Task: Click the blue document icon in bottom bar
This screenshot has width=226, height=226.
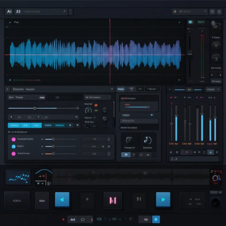Action: (156, 219)
